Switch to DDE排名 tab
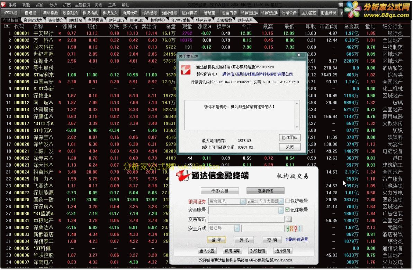The width and height of the screenshot is (413, 270). point(75,20)
